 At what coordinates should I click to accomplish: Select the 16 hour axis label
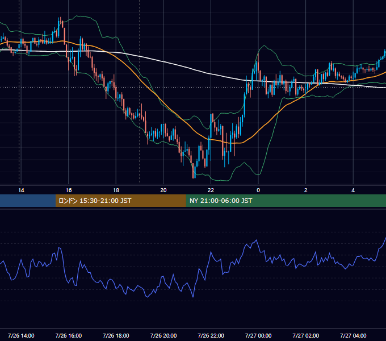(69, 190)
